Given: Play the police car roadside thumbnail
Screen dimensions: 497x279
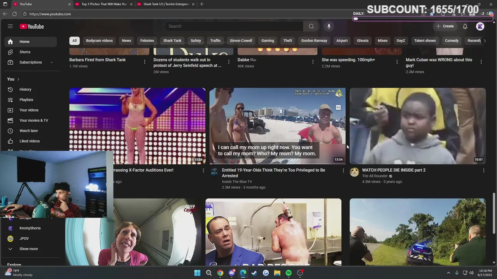Looking at the screenshot, I should coord(417,232).
